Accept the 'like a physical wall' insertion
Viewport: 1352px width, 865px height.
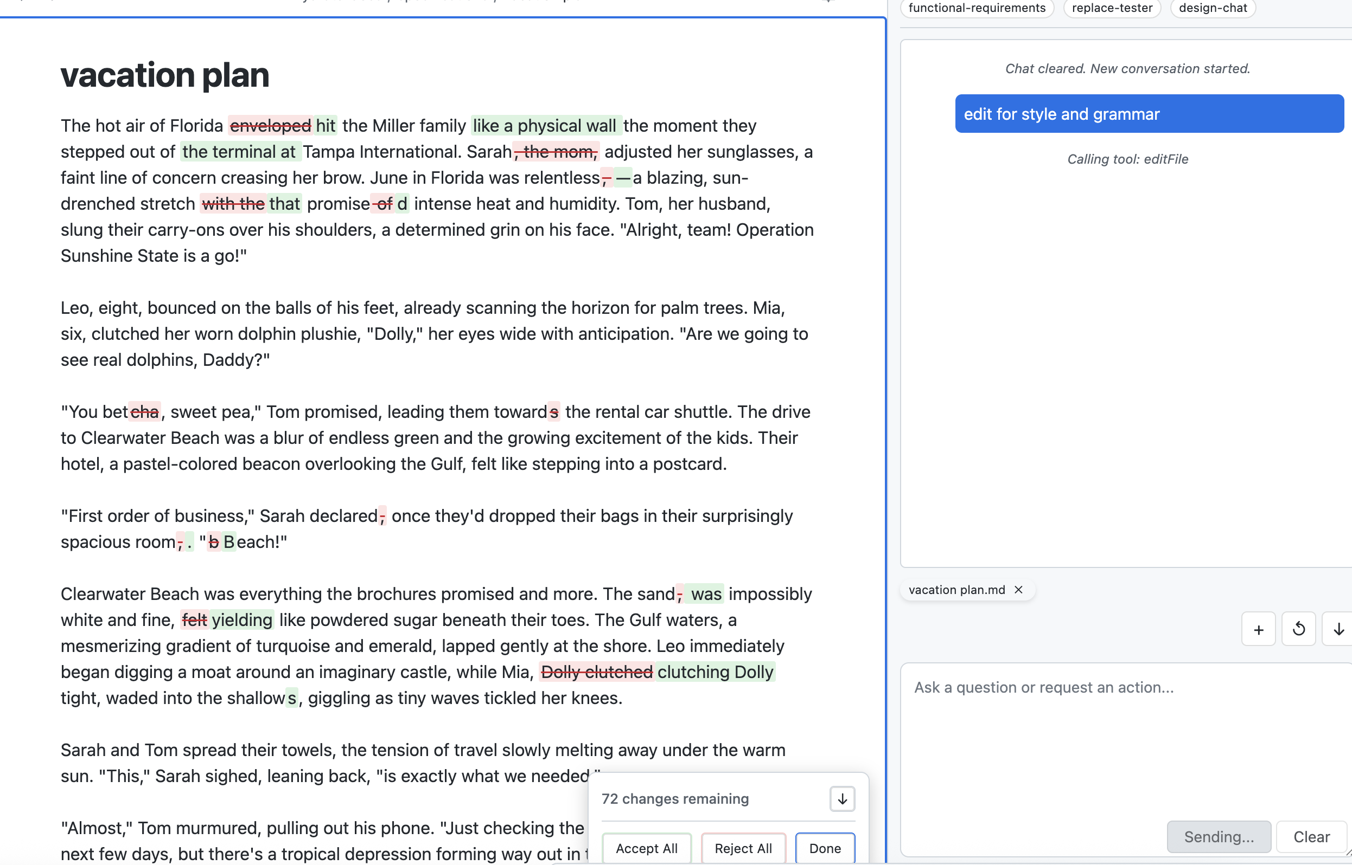(x=544, y=125)
